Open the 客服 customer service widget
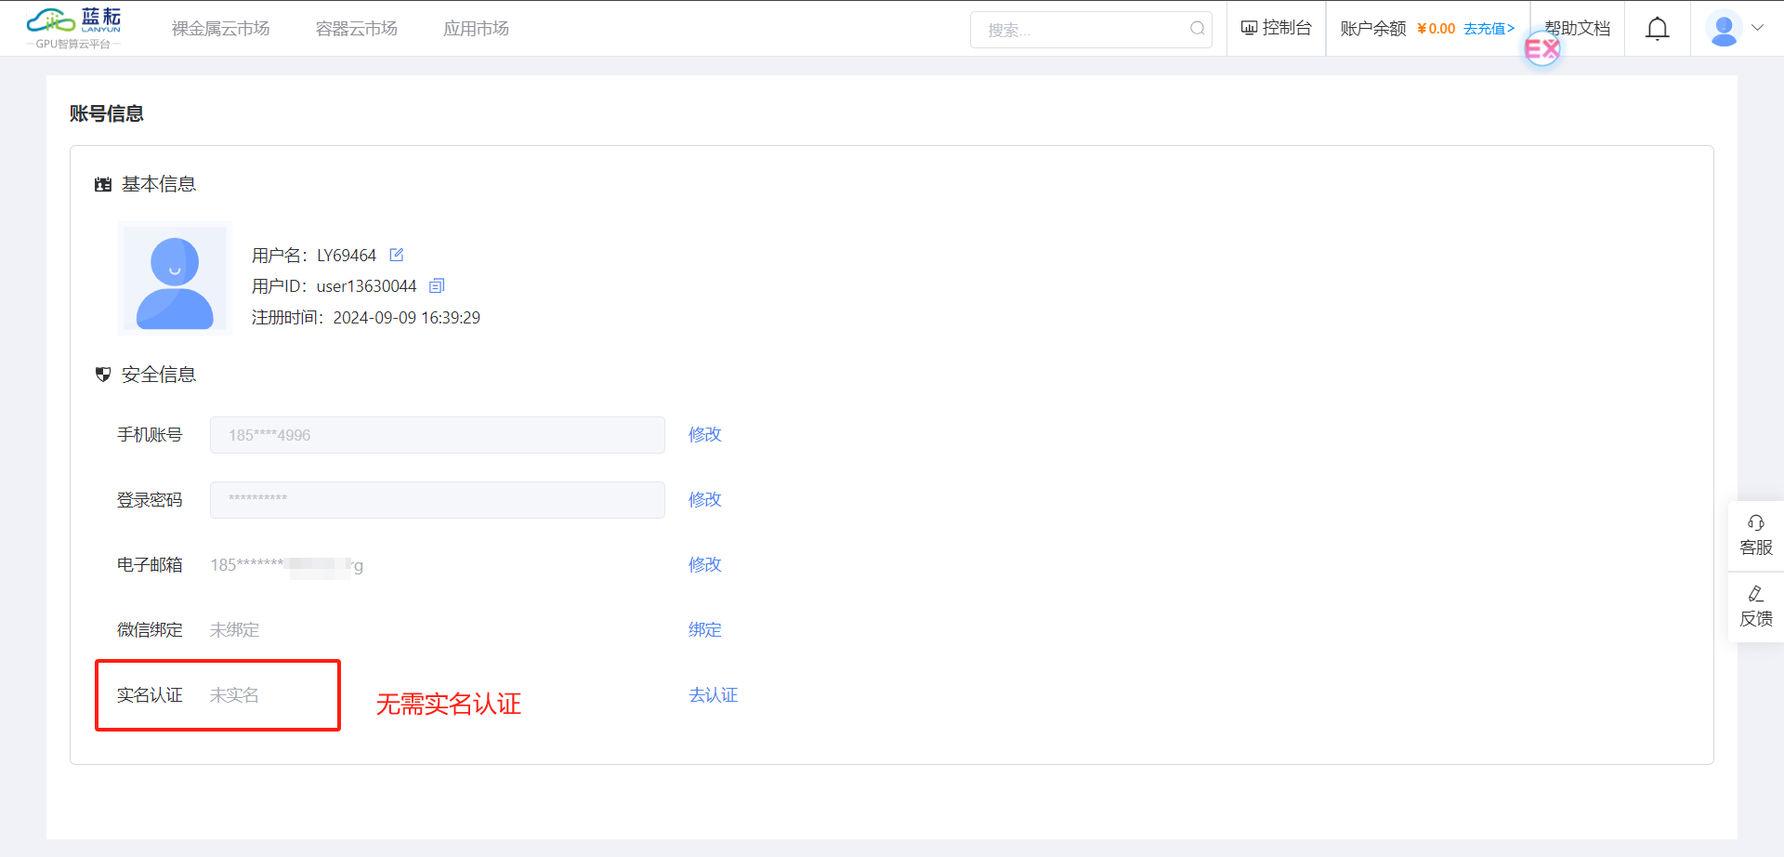1784x857 pixels. click(x=1756, y=535)
